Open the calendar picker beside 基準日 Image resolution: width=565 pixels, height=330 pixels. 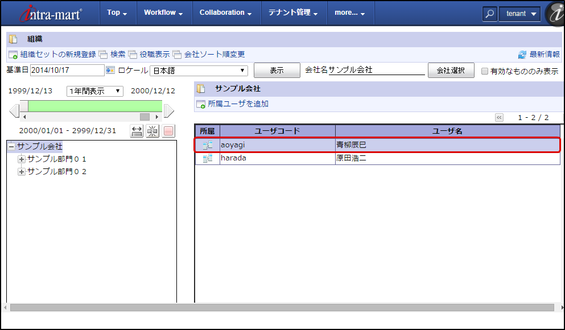(110, 70)
